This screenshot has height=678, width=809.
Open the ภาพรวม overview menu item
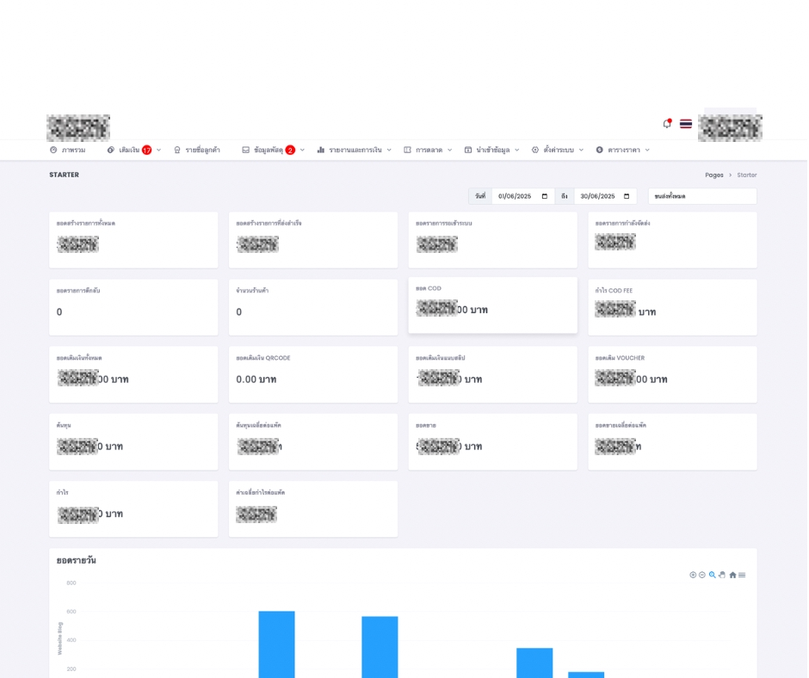(68, 150)
